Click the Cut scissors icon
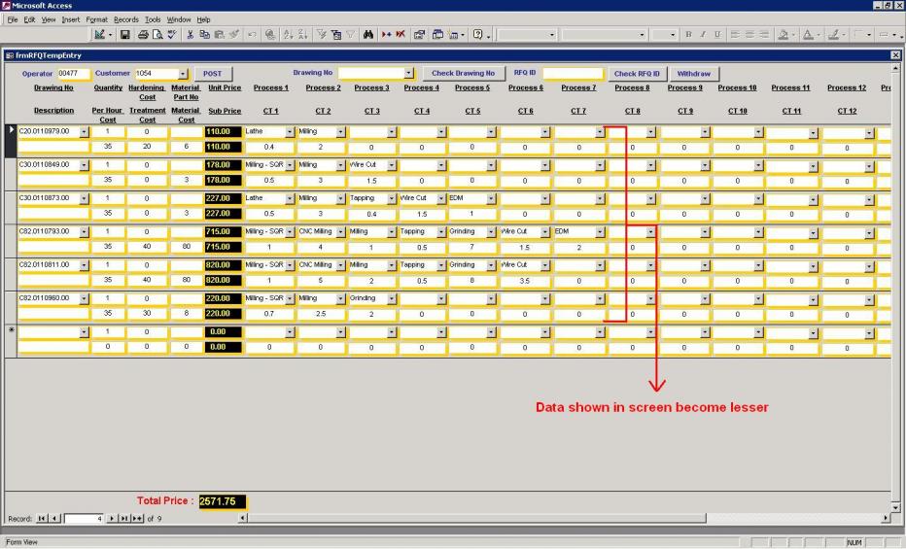Viewport: 906px width, 549px height. pyautogui.click(x=191, y=35)
